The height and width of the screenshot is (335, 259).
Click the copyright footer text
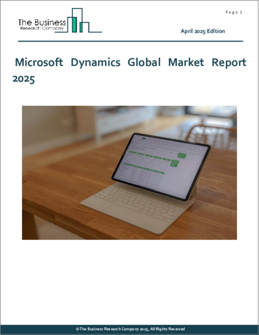coord(130,329)
